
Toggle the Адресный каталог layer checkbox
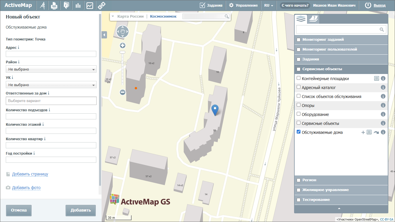click(x=299, y=87)
